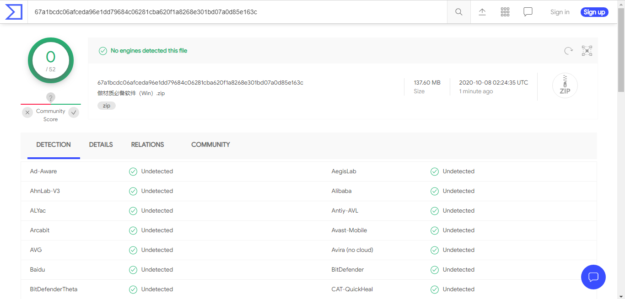
Task: Open the apps grid menu icon
Action: [x=505, y=12]
